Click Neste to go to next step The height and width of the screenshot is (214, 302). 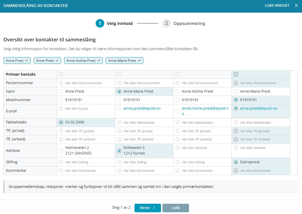coord(147,208)
